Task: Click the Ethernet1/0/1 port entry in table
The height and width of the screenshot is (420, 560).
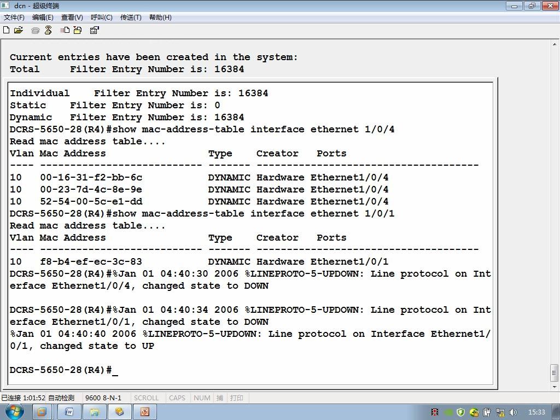Action: tap(349, 262)
